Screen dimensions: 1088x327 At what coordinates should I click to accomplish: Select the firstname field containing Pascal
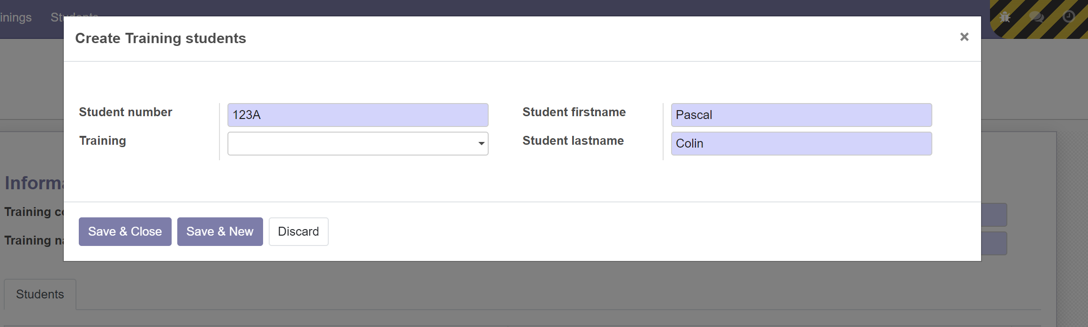click(x=801, y=115)
